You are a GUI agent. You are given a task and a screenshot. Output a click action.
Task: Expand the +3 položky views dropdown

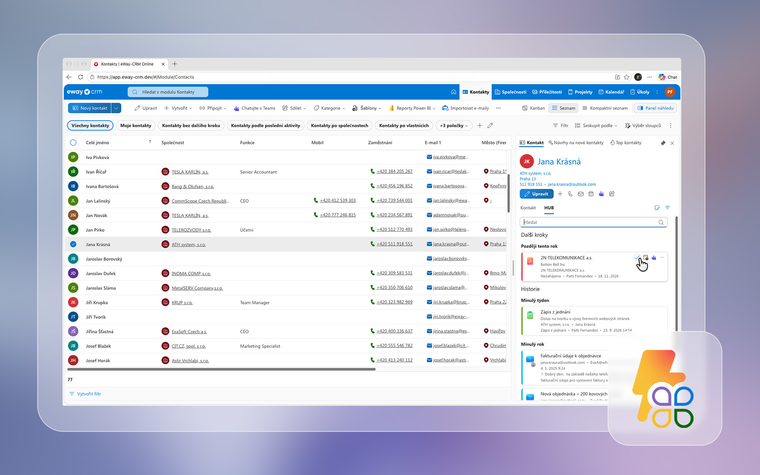coord(454,125)
